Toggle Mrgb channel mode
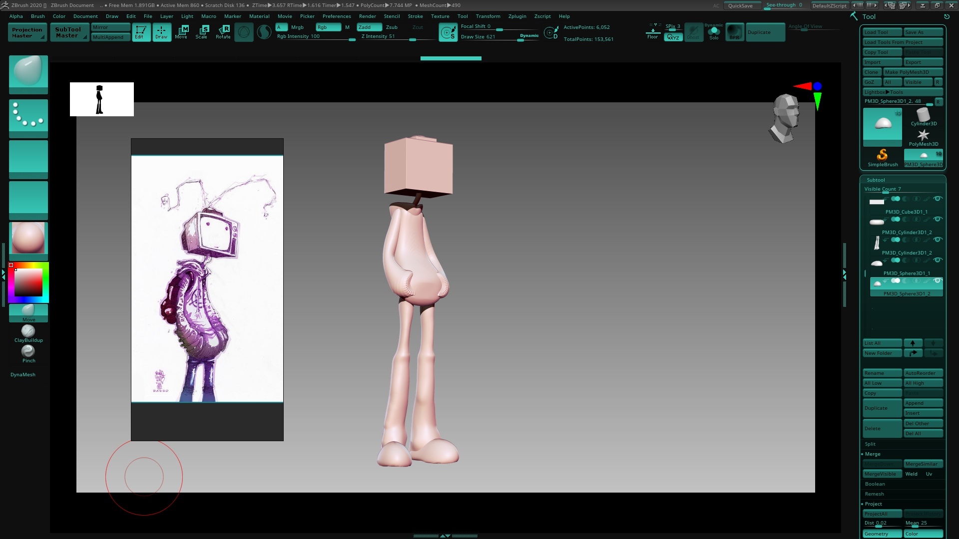The height and width of the screenshot is (539, 959). click(x=297, y=27)
